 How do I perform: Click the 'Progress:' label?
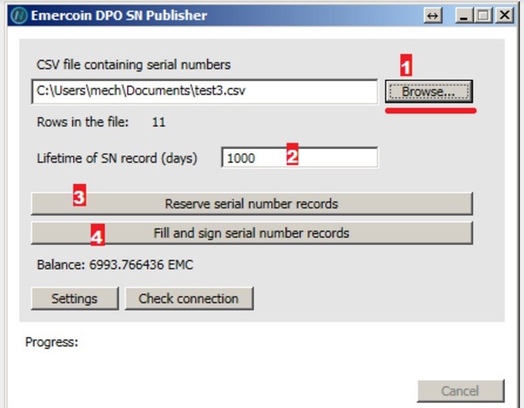[x=52, y=342]
